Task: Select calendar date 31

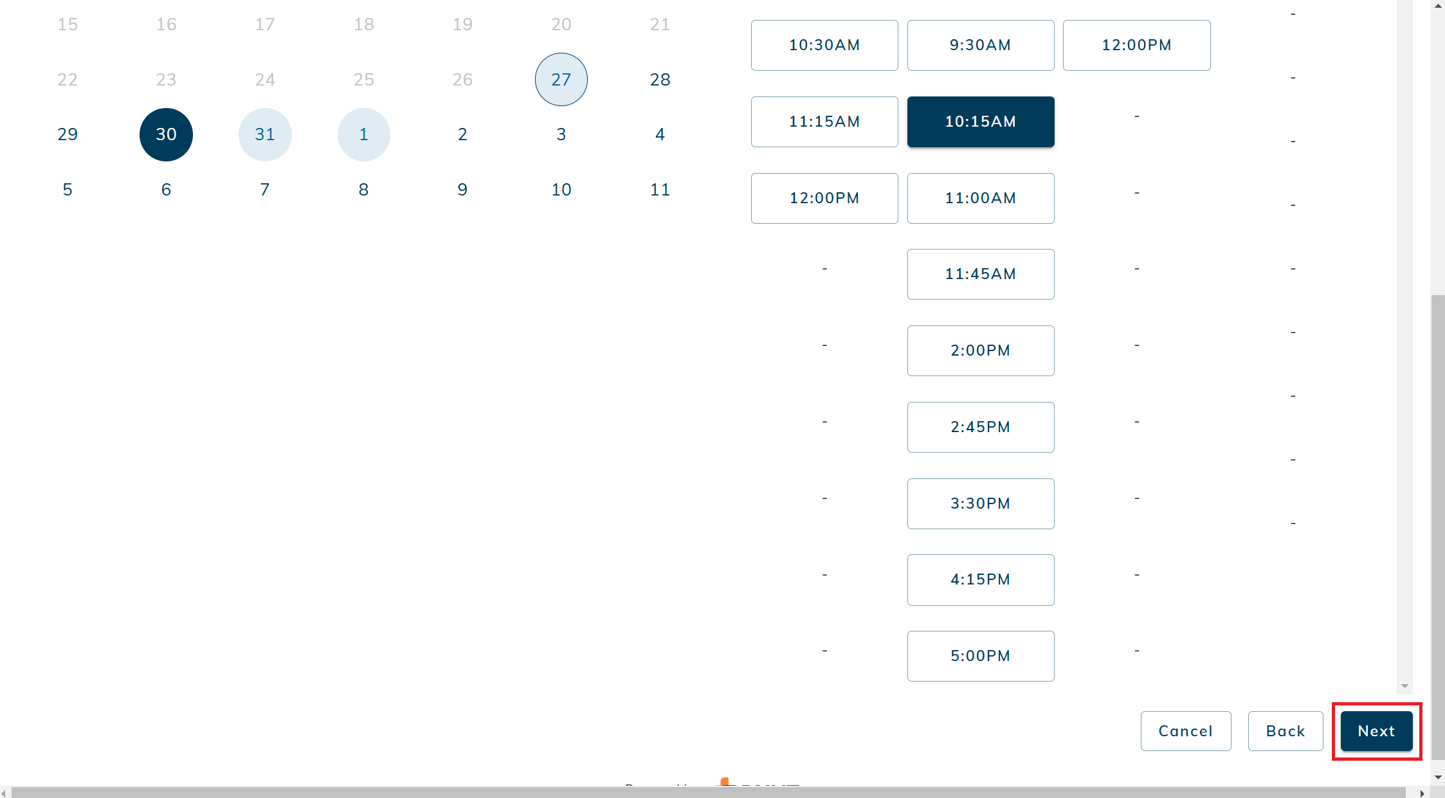Action: [265, 134]
